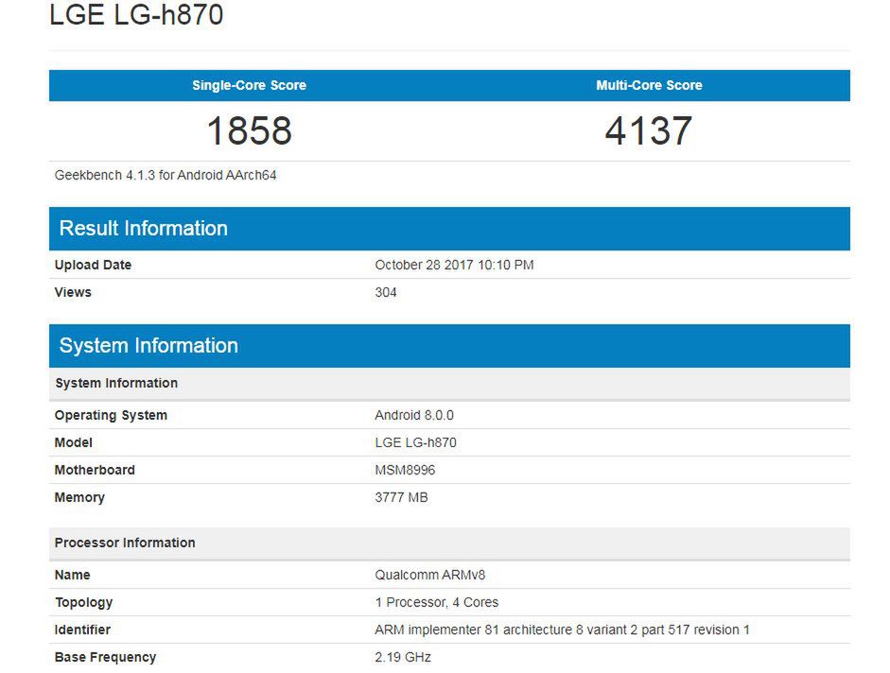Click the Result Information section header
The width and height of the screenshot is (890, 673).
coord(449,229)
